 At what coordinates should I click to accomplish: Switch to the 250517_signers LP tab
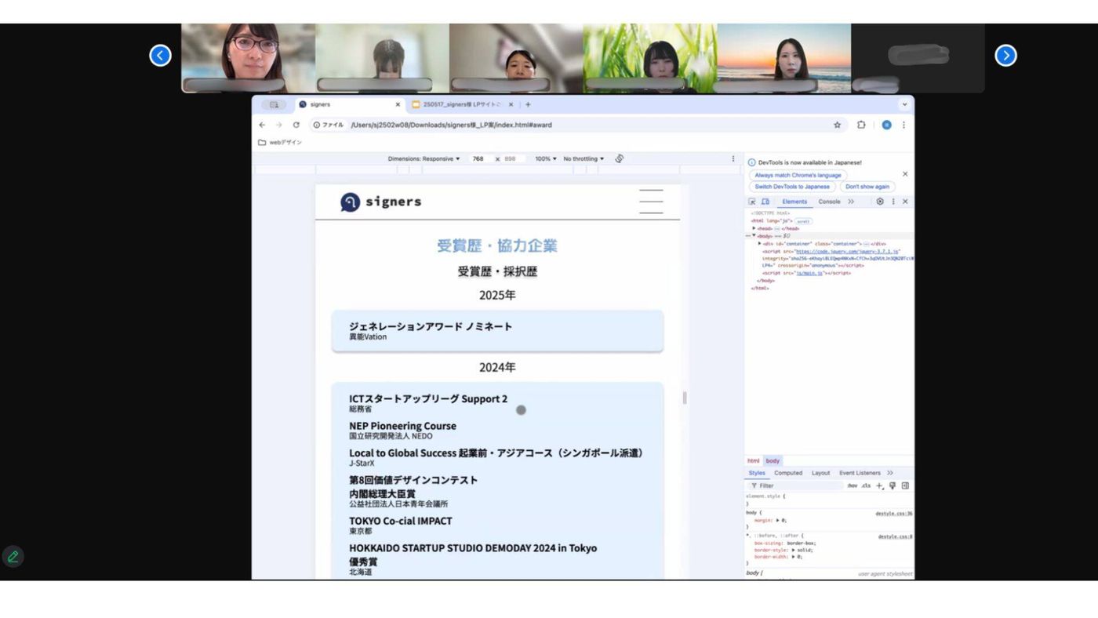click(462, 104)
